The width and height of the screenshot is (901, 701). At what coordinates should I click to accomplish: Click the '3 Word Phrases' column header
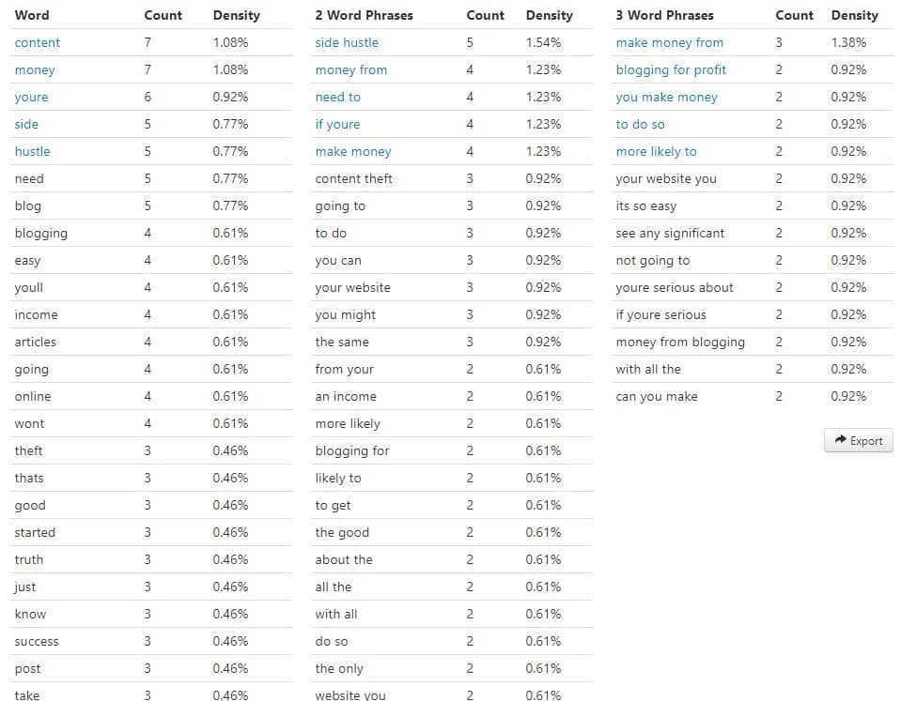coord(664,15)
